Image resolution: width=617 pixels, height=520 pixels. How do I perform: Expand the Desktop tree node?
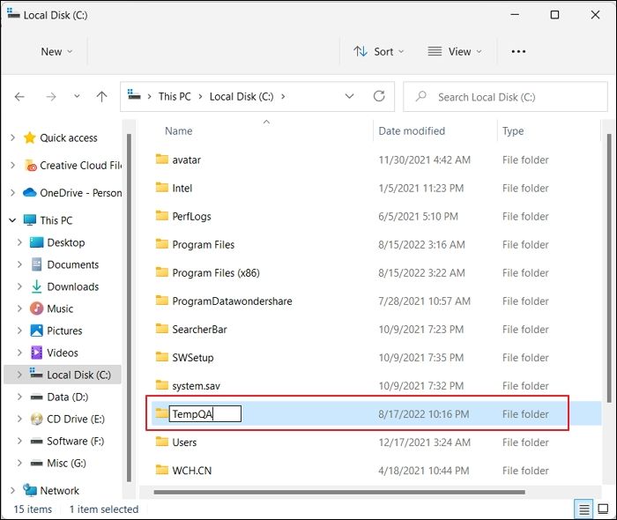(x=19, y=242)
